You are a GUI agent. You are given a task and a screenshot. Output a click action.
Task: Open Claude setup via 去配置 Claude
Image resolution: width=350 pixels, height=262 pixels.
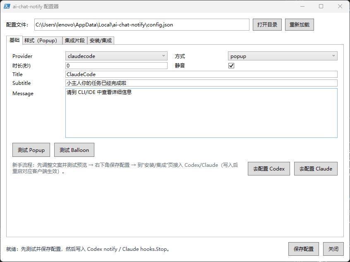[316, 168]
